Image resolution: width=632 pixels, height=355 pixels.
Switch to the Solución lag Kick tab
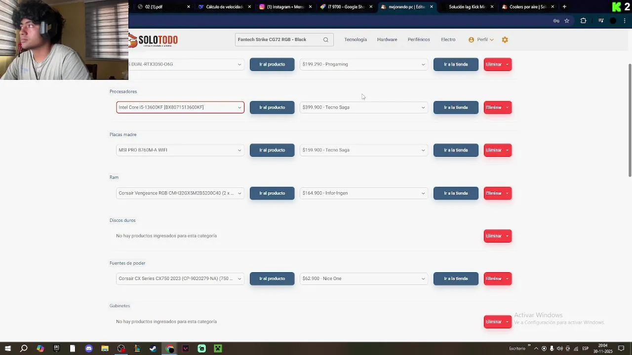tap(467, 7)
